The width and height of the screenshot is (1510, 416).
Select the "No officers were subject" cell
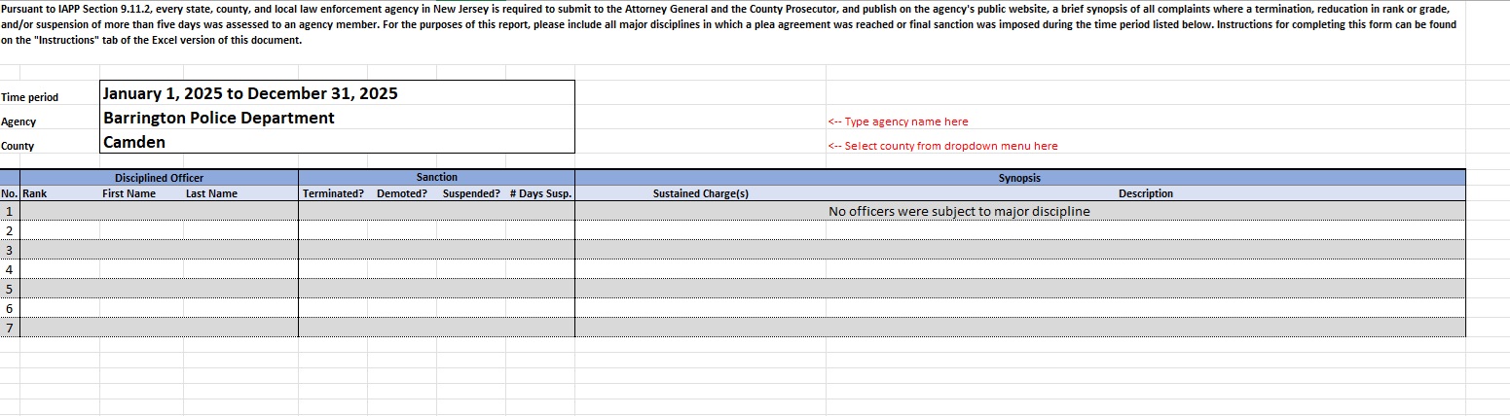point(958,211)
